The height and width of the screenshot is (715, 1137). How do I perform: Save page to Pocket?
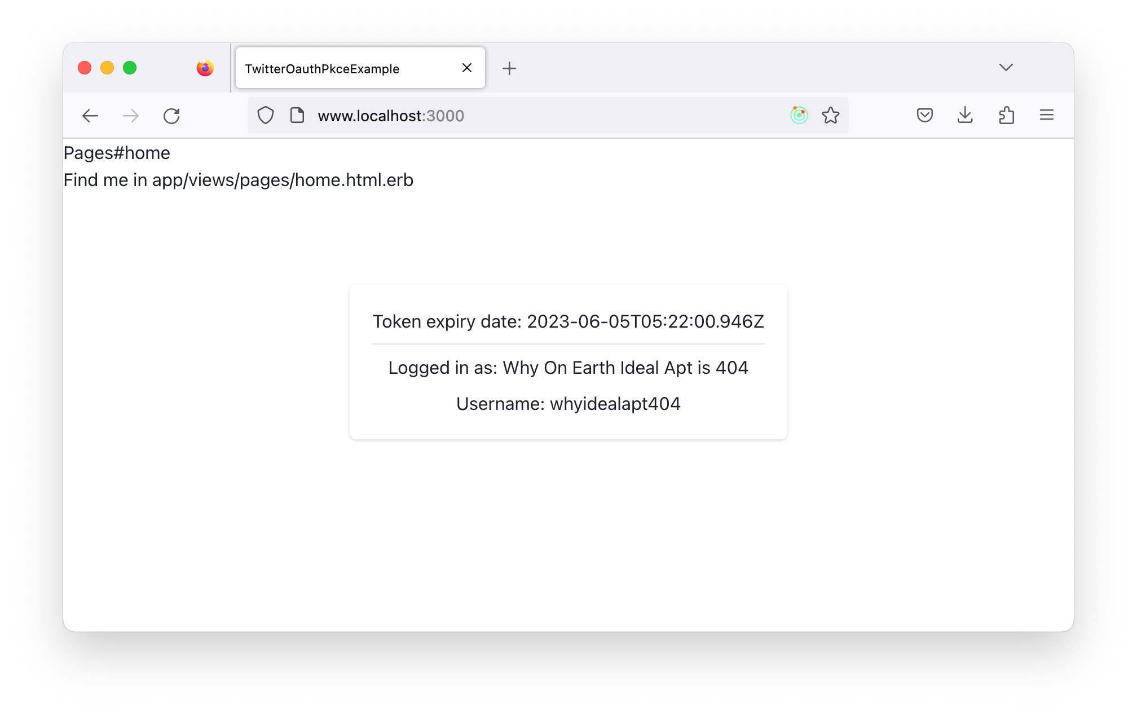tap(925, 115)
